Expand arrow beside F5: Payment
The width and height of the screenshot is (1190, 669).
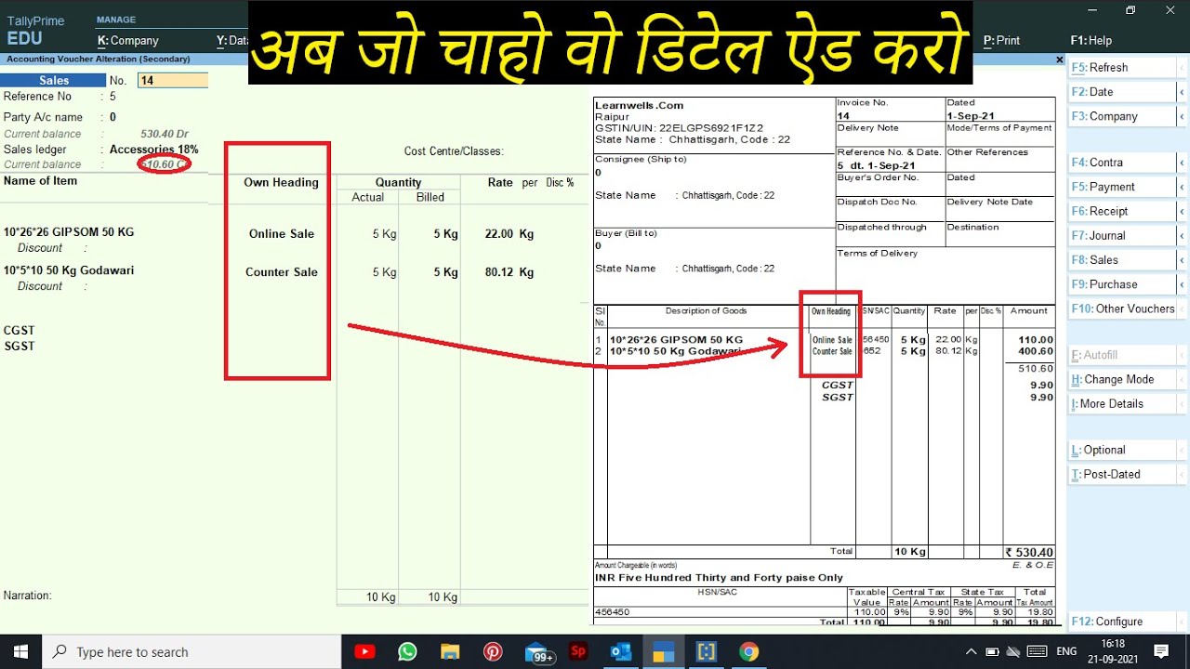pyautogui.click(x=1182, y=187)
